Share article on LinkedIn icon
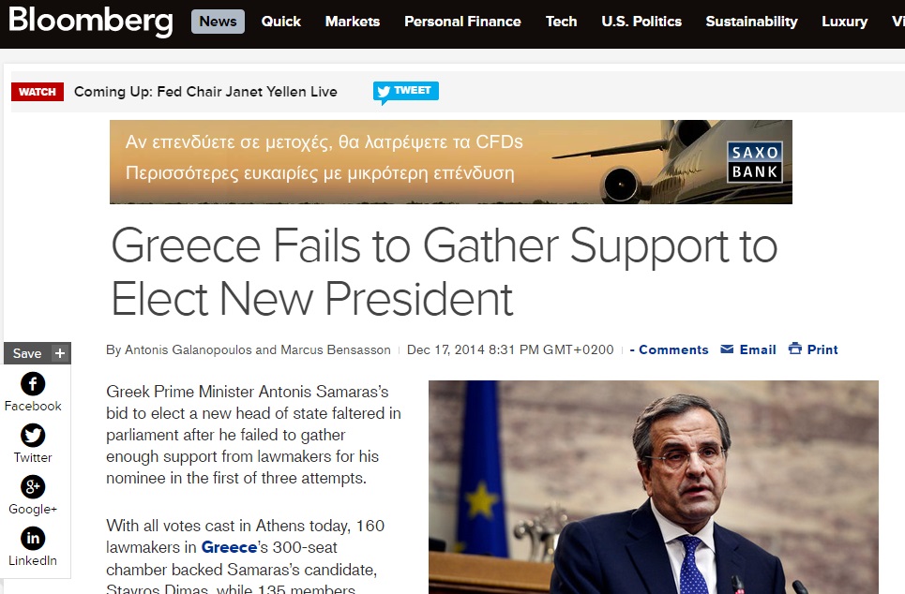Viewport: 905px width, 594px height. (x=33, y=538)
